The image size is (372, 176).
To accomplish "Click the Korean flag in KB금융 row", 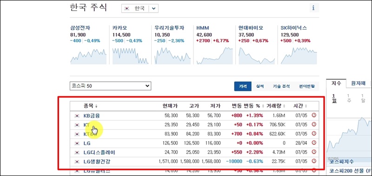I will [x=77, y=116].
